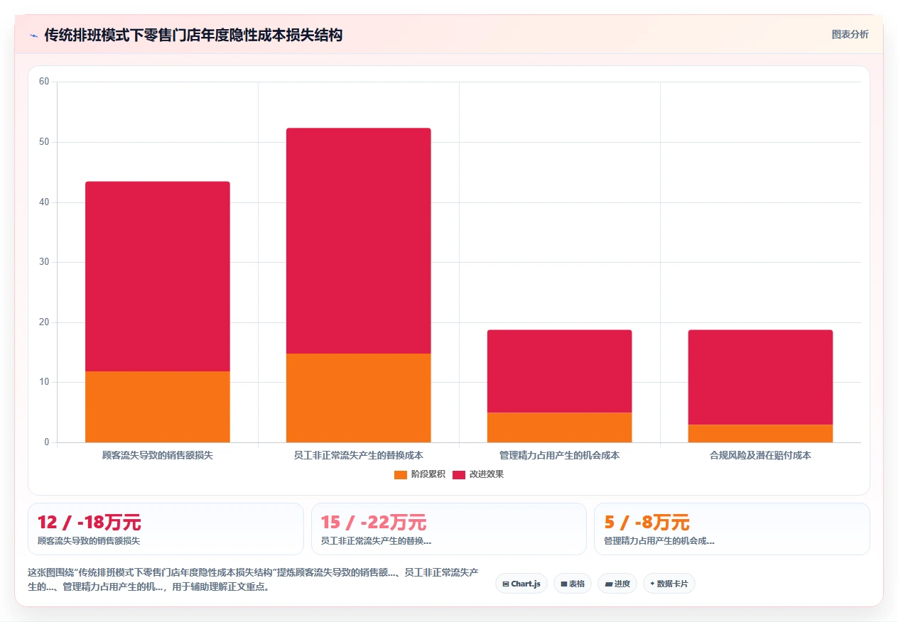Click the y-axis value 10
Image resolution: width=898 pixels, height=622 pixels.
tap(44, 382)
